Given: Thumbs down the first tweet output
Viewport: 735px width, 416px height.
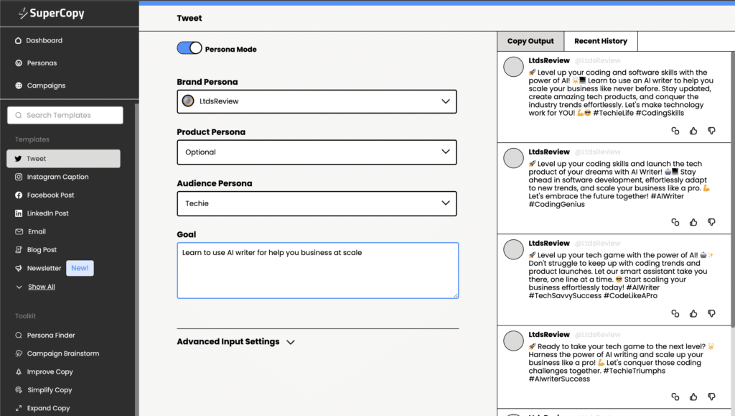Looking at the screenshot, I should (x=711, y=131).
